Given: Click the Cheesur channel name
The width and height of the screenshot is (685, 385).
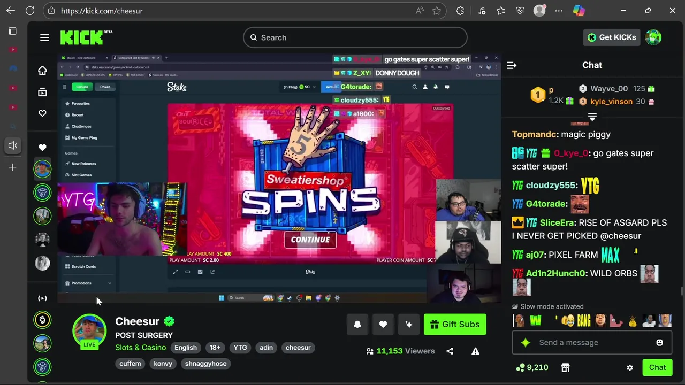Looking at the screenshot, I should tap(138, 321).
